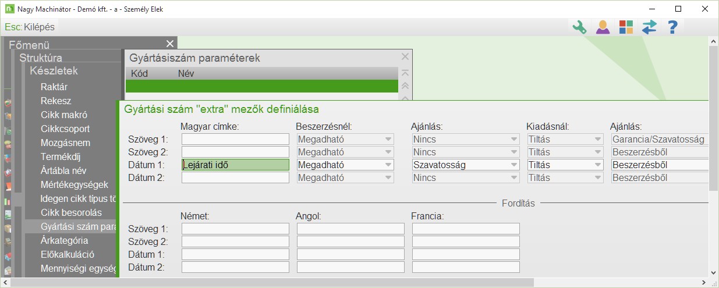
Task: Choose Mozgásnem from the menu
Action: pos(65,143)
